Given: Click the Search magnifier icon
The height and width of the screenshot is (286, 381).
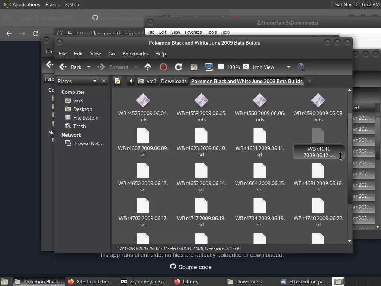Looking at the screenshot, I should point(301,67).
